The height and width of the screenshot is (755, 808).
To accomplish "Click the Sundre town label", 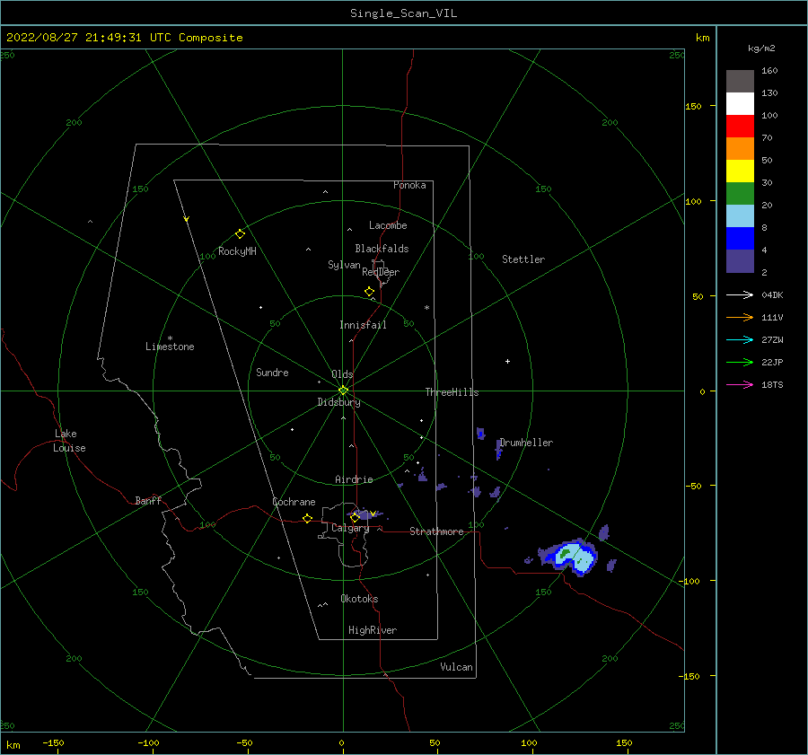I will pos(272,372).
